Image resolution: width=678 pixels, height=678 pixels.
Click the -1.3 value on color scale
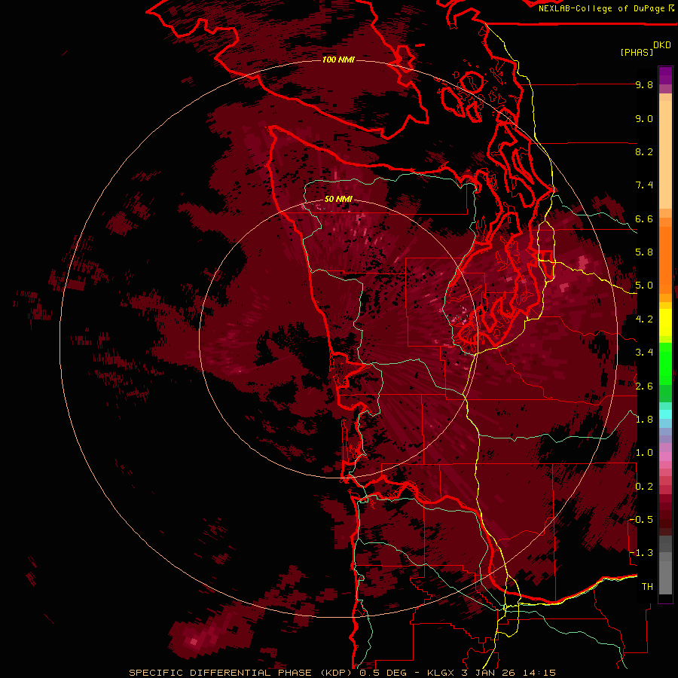641,553
